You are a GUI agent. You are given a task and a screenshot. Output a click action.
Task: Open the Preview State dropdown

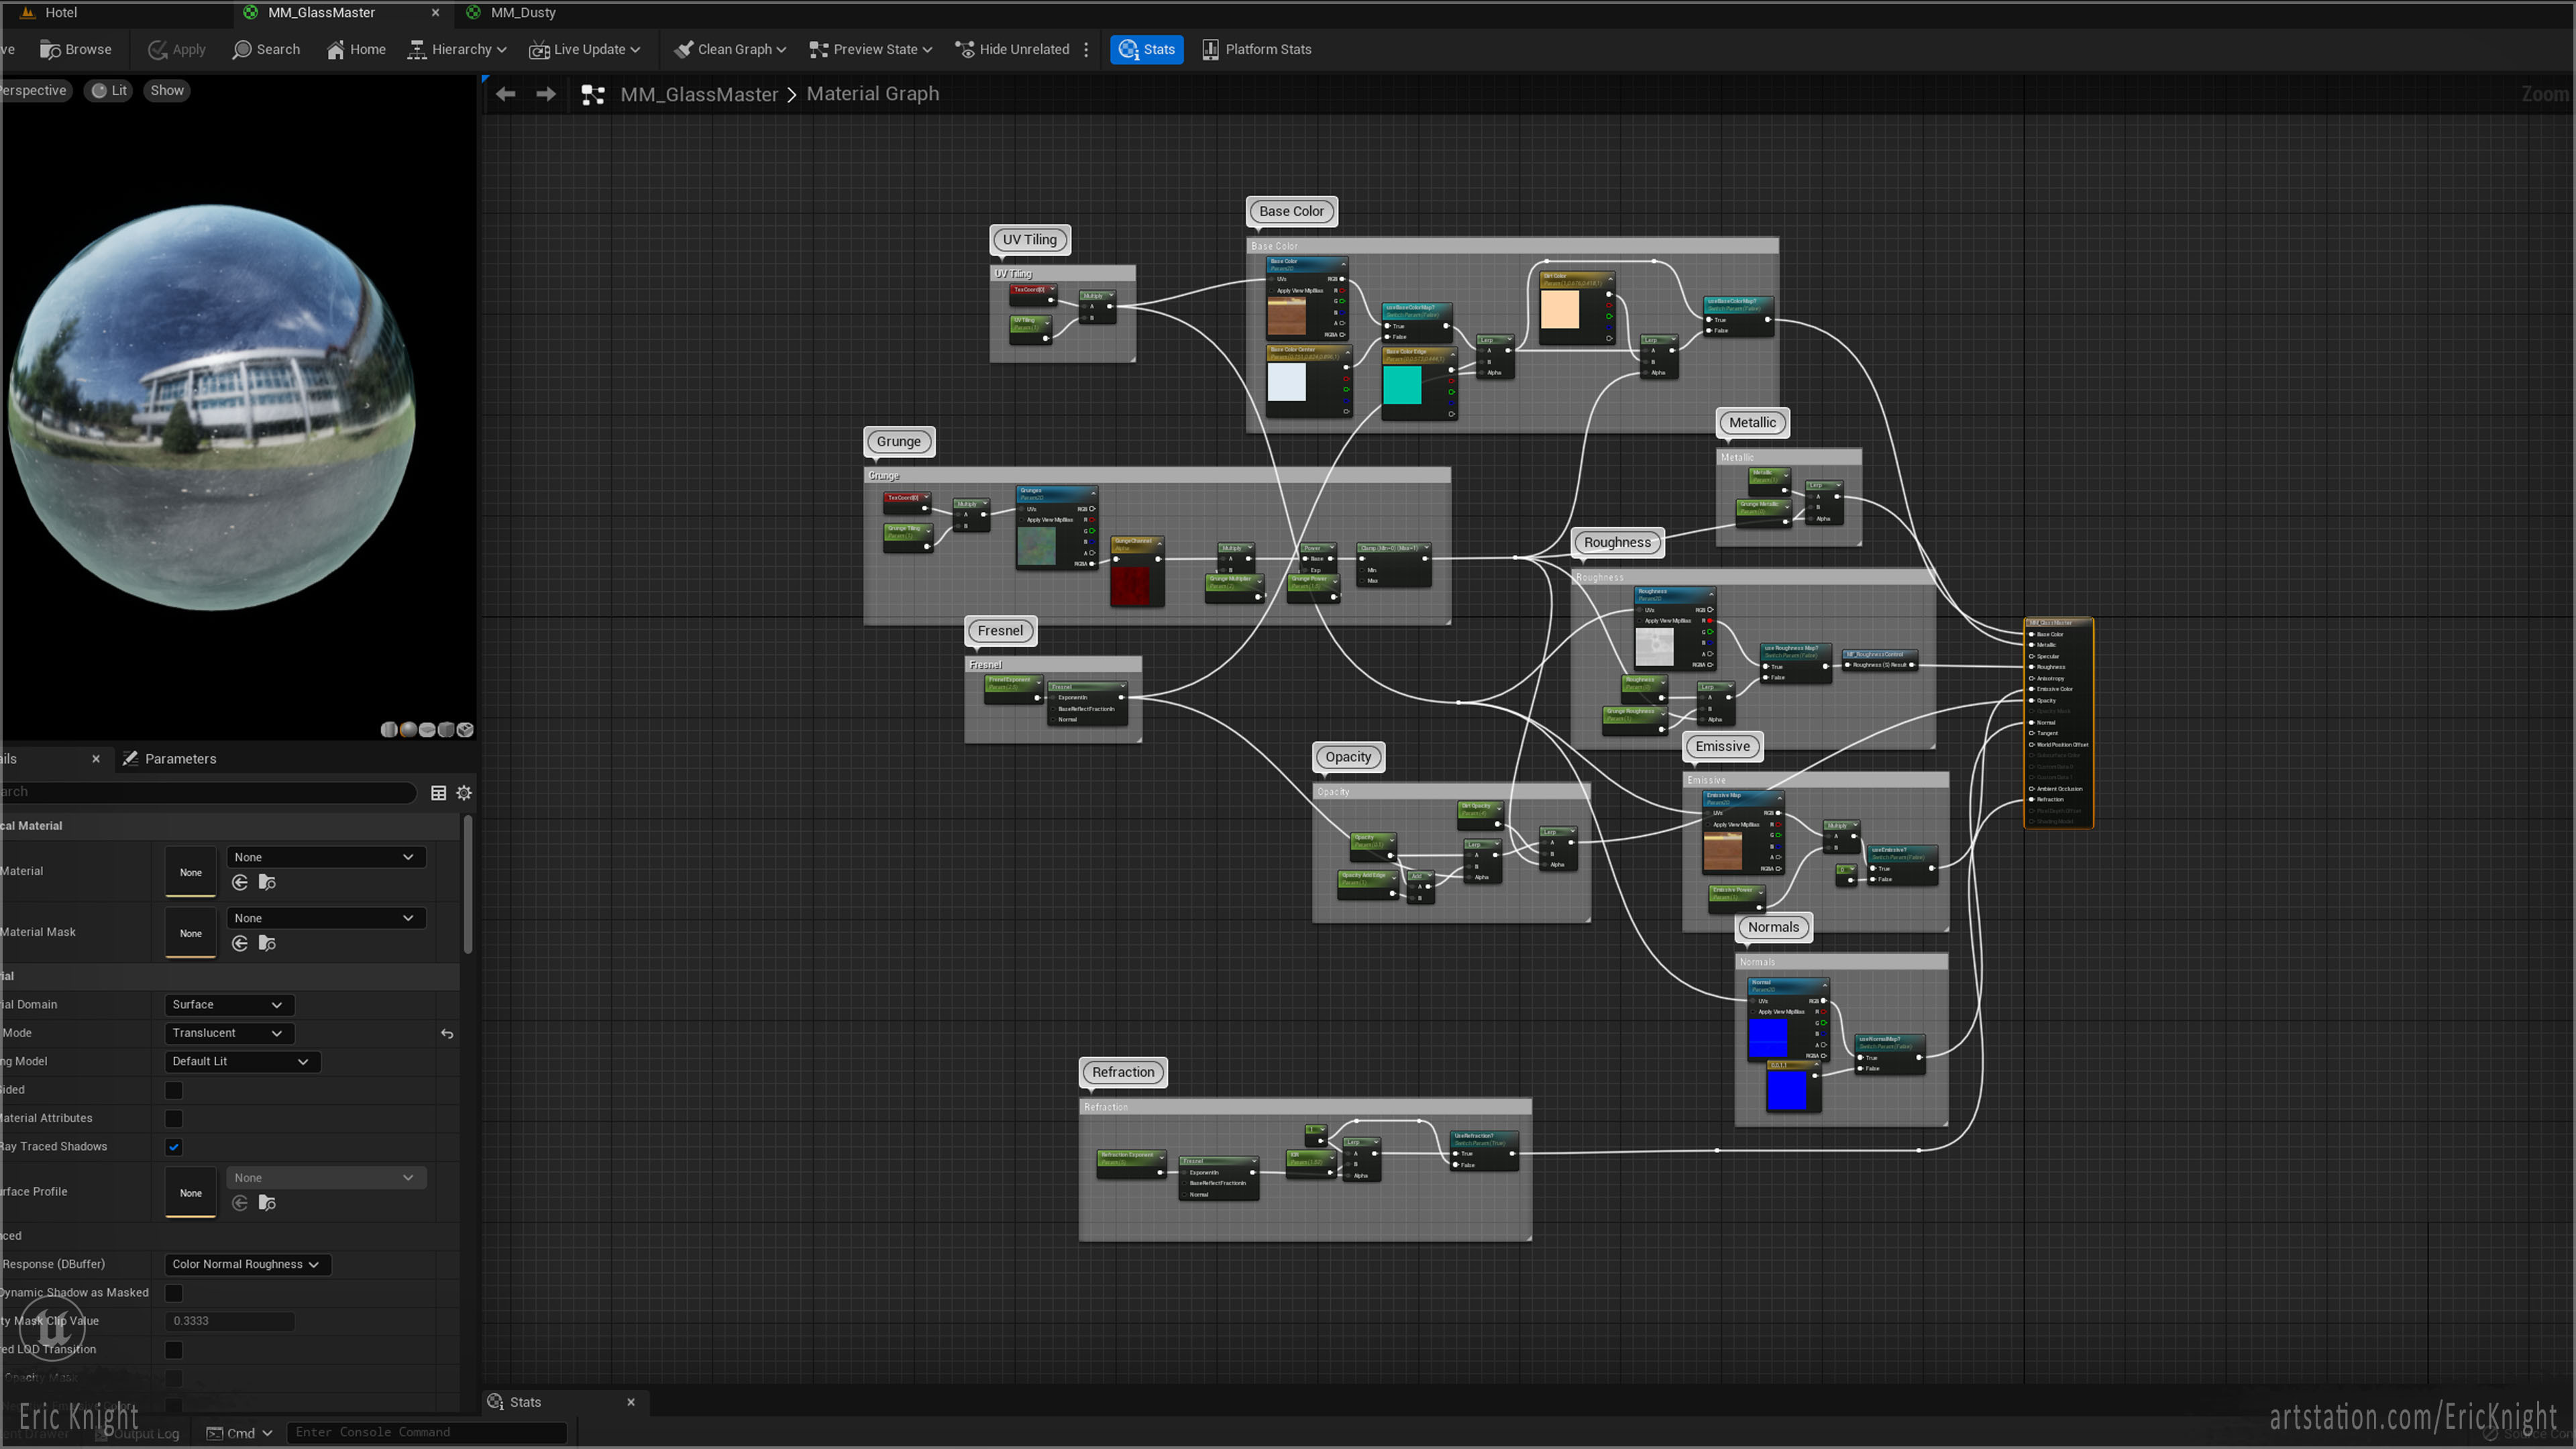[870, 49]
